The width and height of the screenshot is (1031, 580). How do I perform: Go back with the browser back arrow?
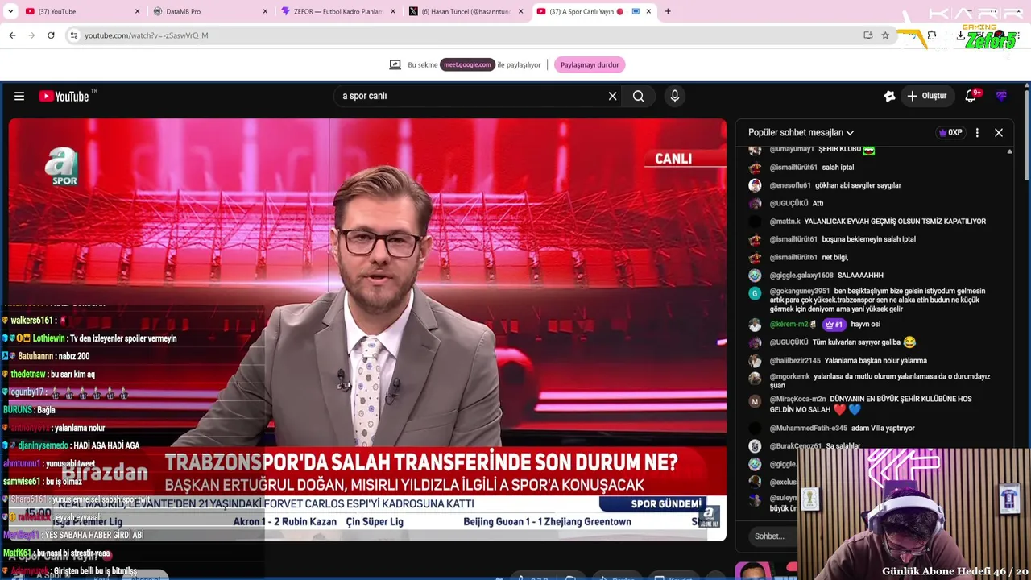pyautogui.click(x=12, y=35)
